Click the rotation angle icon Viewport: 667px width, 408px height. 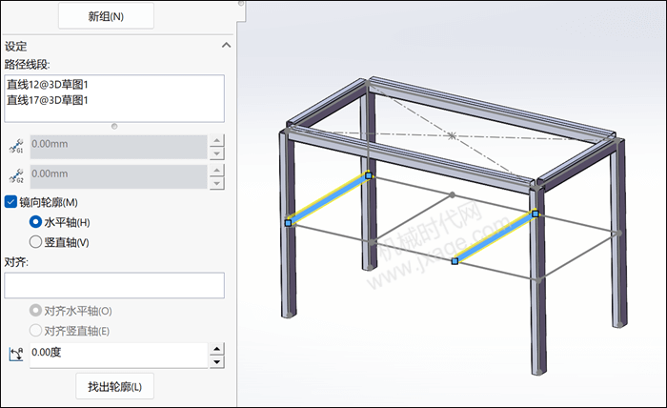[16, 354]
